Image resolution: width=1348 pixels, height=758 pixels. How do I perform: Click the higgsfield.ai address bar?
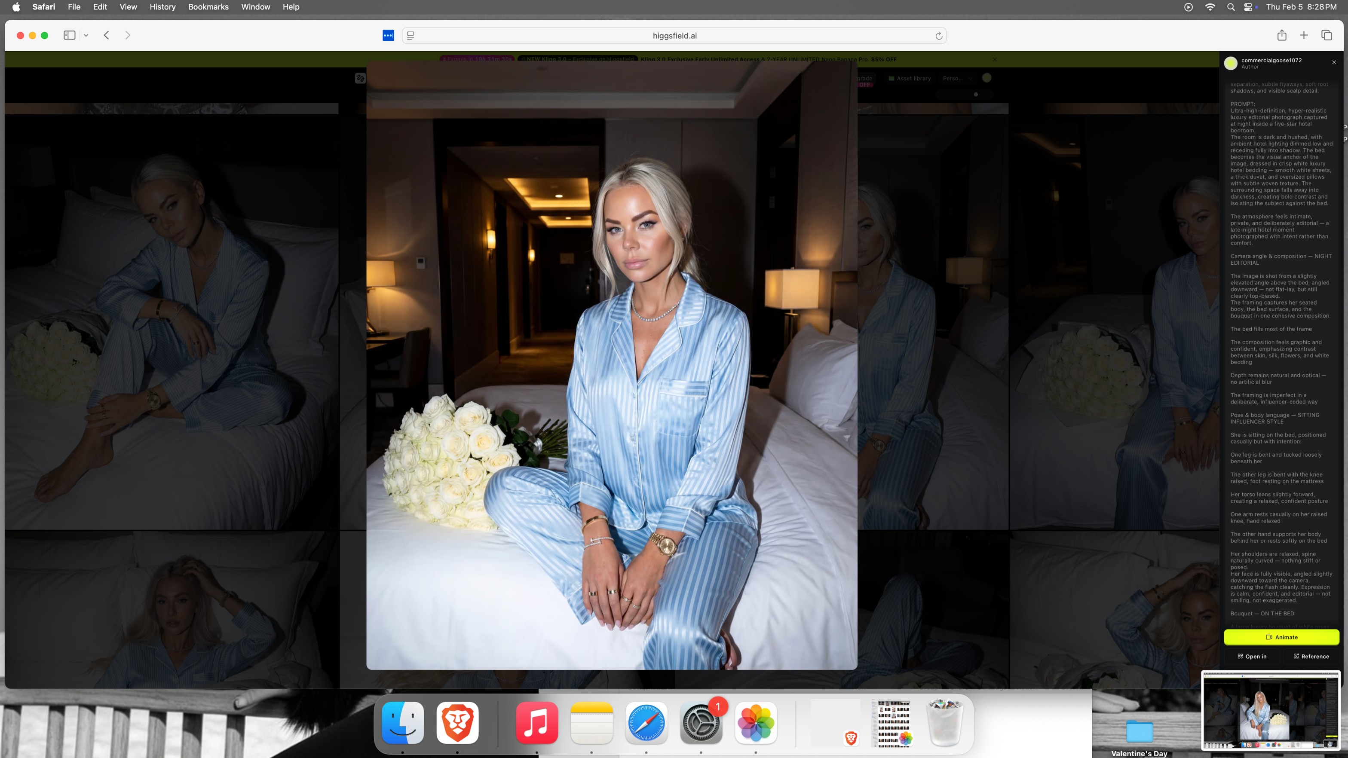coord(674,36)
